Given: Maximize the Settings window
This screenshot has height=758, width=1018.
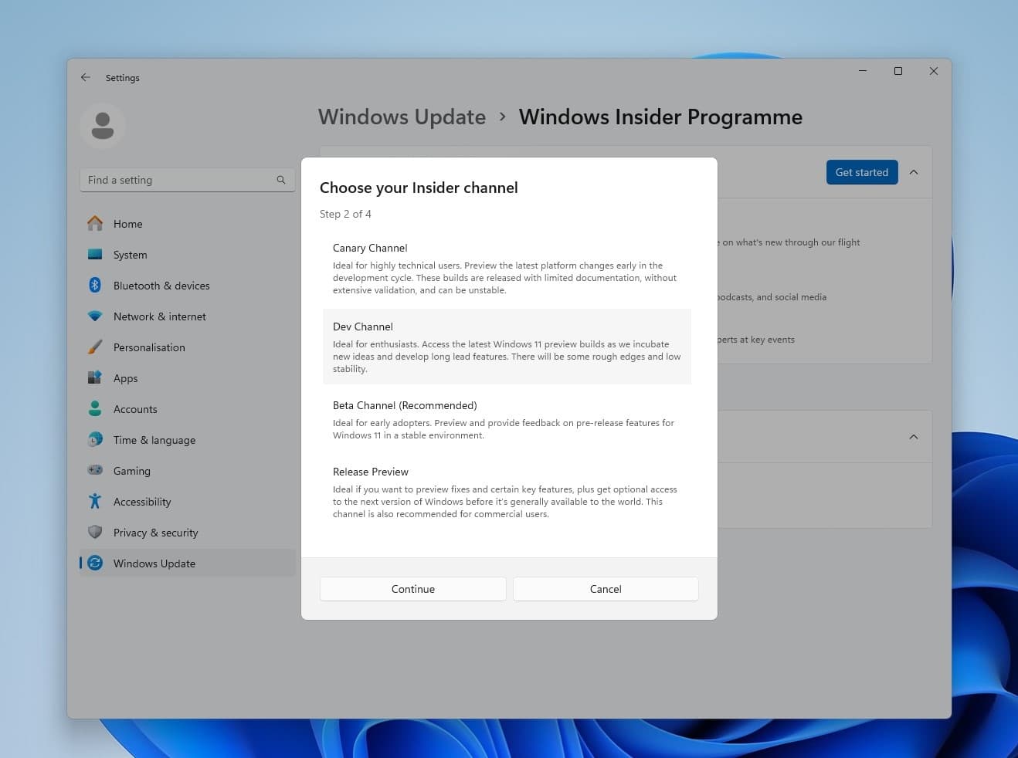Looking at the screenshot, I should pos(898,71).
